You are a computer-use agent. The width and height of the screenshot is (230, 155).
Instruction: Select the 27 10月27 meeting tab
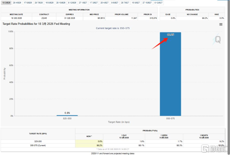pos(147,3)
